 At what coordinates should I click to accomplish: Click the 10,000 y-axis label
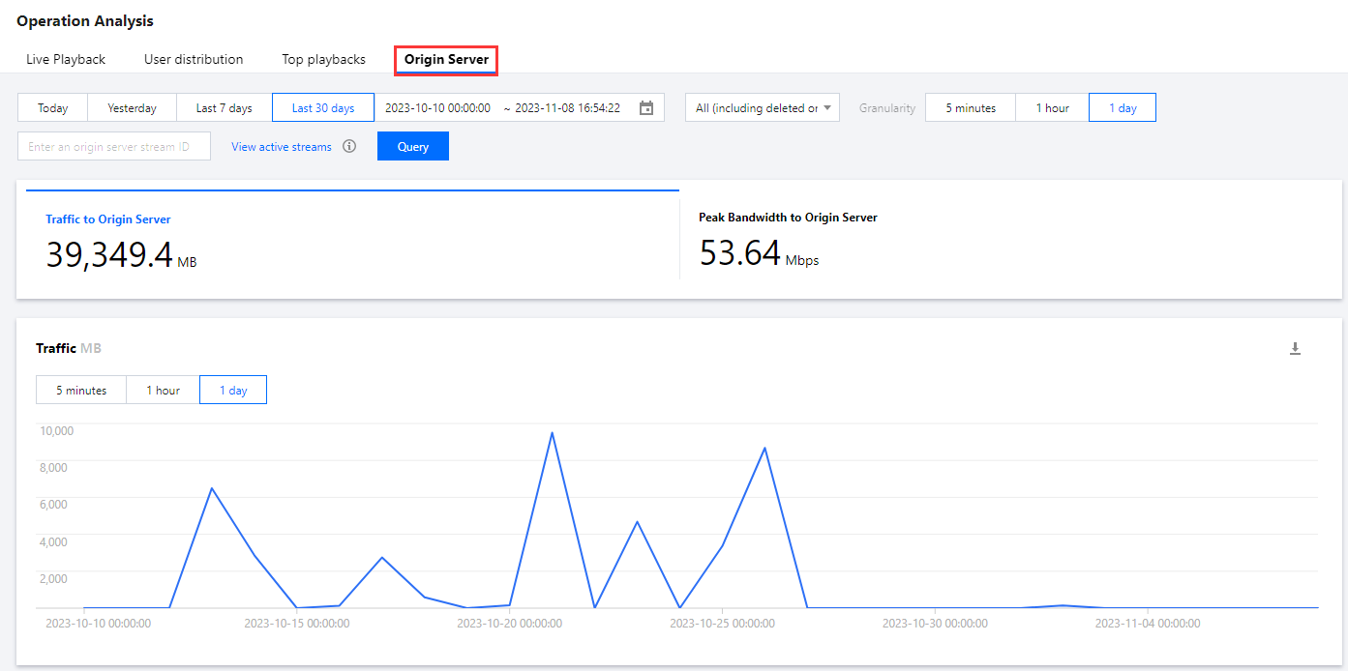click(56, 430)
